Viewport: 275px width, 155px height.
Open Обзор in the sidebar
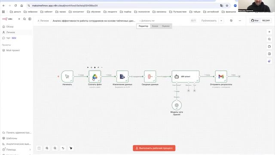(16, 27)
